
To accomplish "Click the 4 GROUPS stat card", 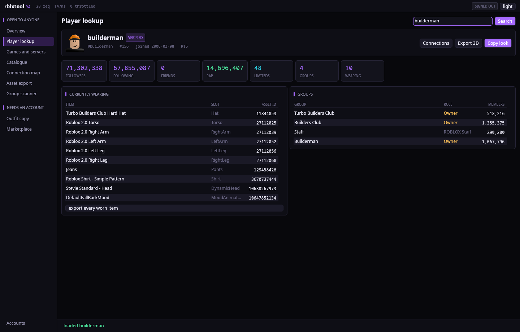I will (x=317, y=71).
